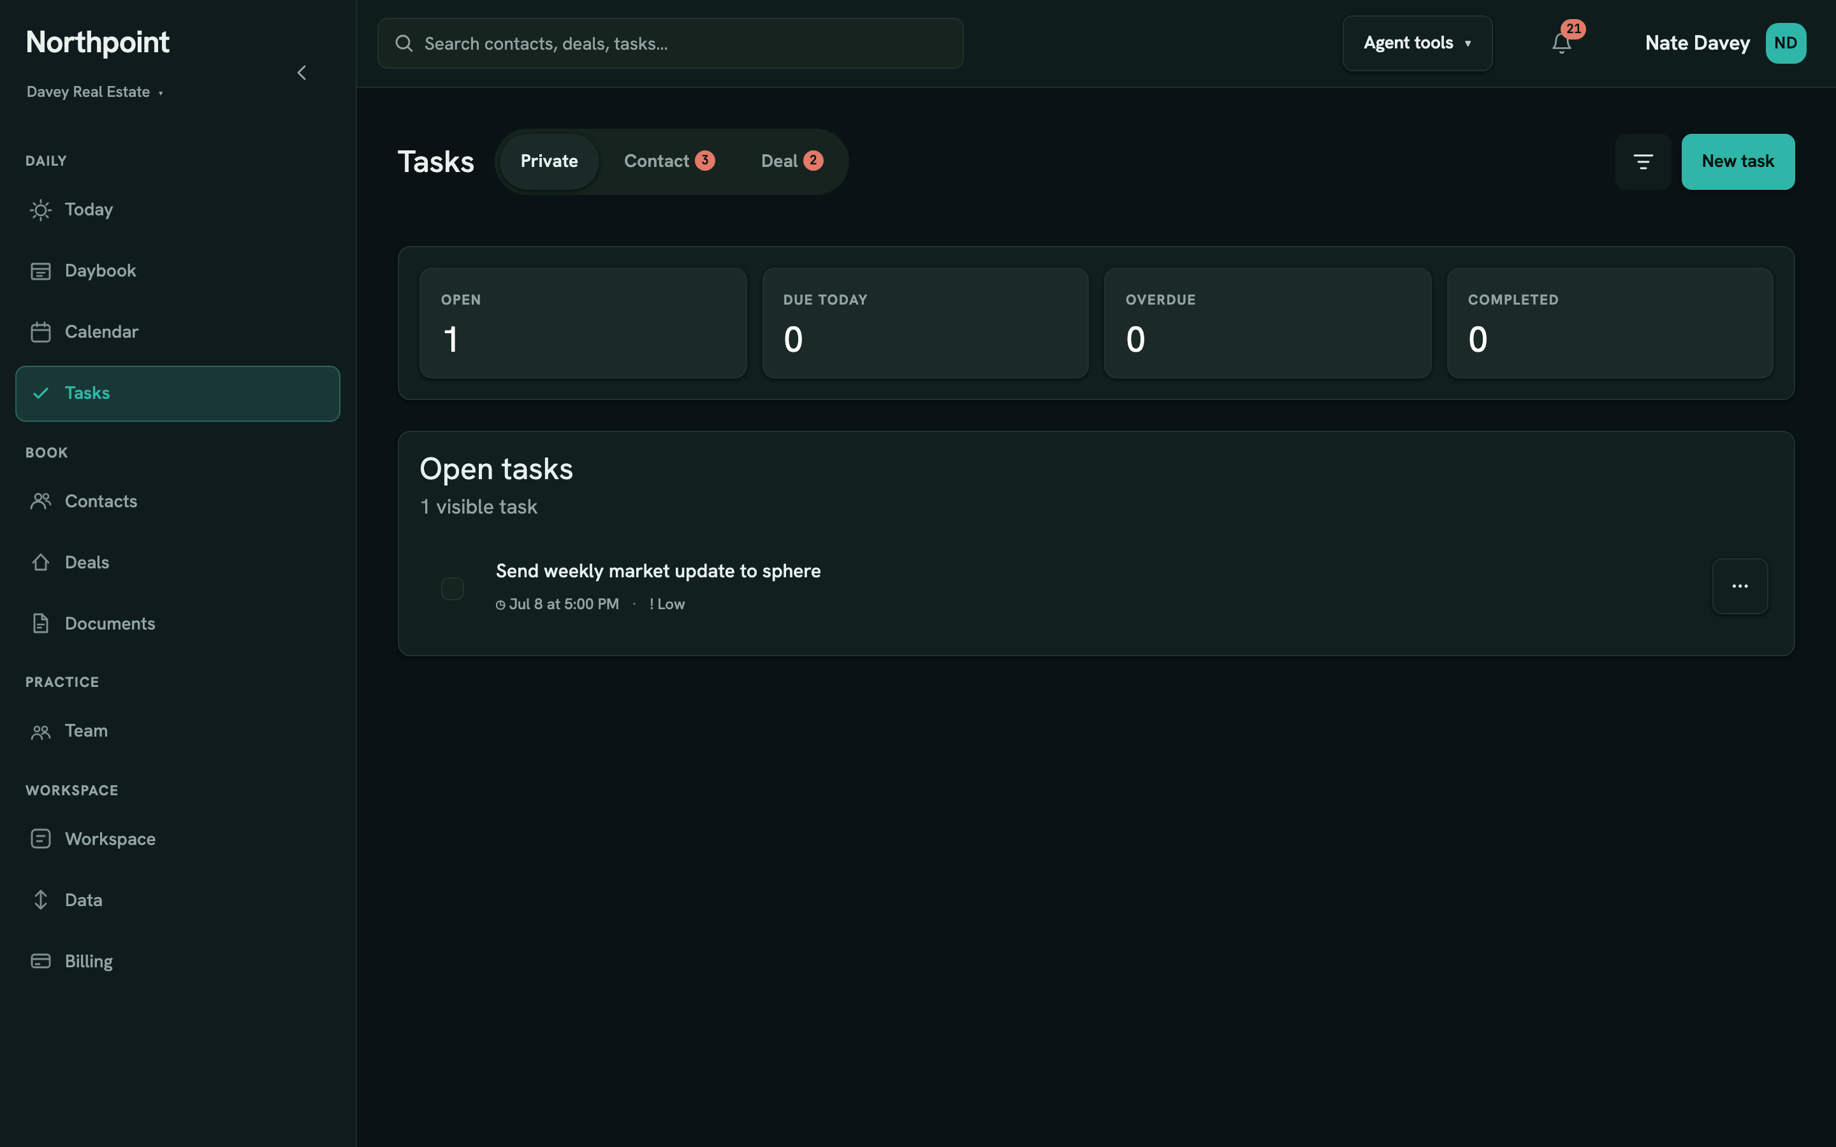Click the Workspace icon in sidebar

click(x=41, y=839)
